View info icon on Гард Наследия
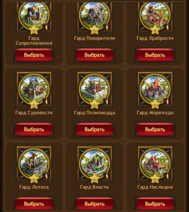 [168, 176]
